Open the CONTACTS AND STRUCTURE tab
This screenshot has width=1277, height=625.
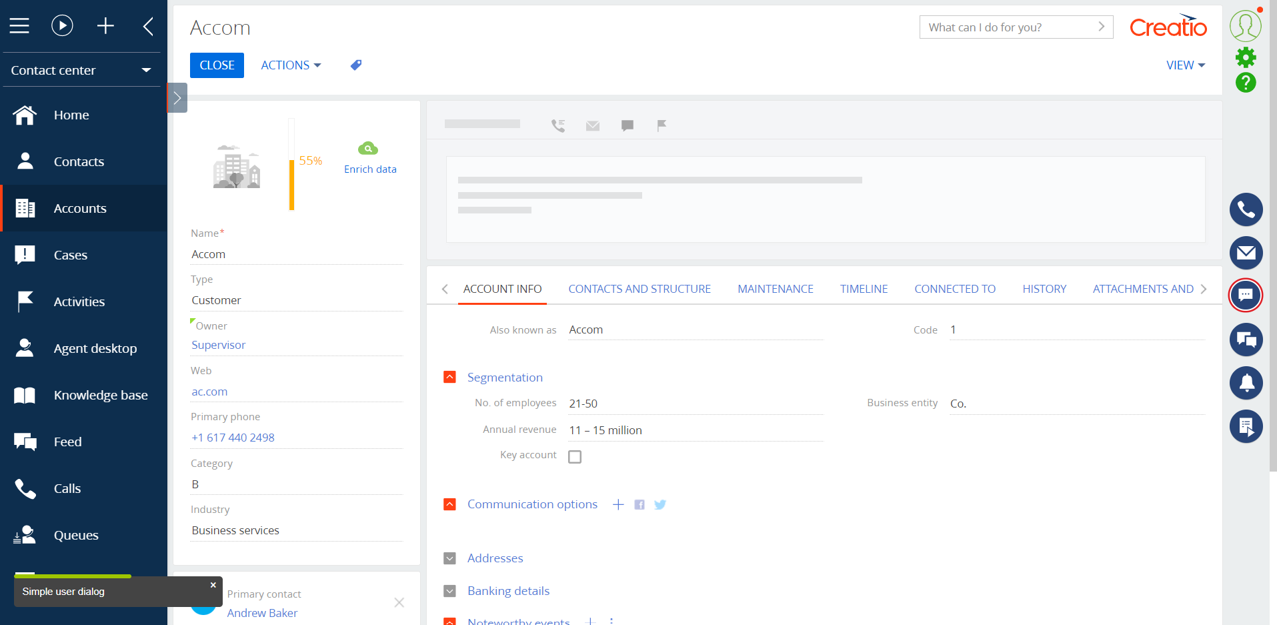point(639,288)
